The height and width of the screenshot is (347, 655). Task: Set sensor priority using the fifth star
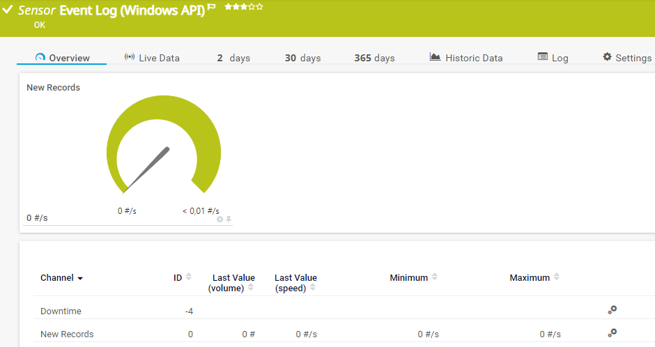click(x=260, y=6)
